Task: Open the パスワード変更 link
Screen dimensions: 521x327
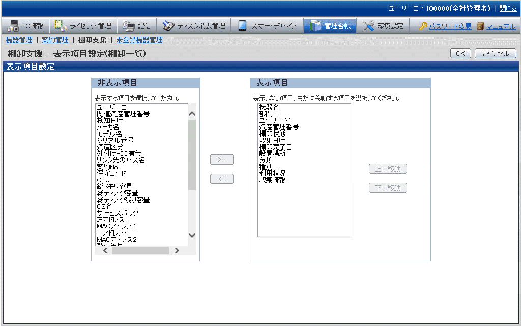Action: coord(450,26)
